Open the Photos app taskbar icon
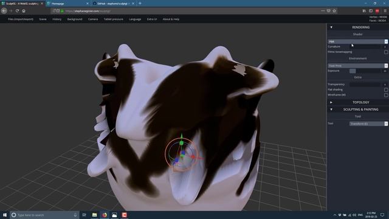 coord(114,215)
